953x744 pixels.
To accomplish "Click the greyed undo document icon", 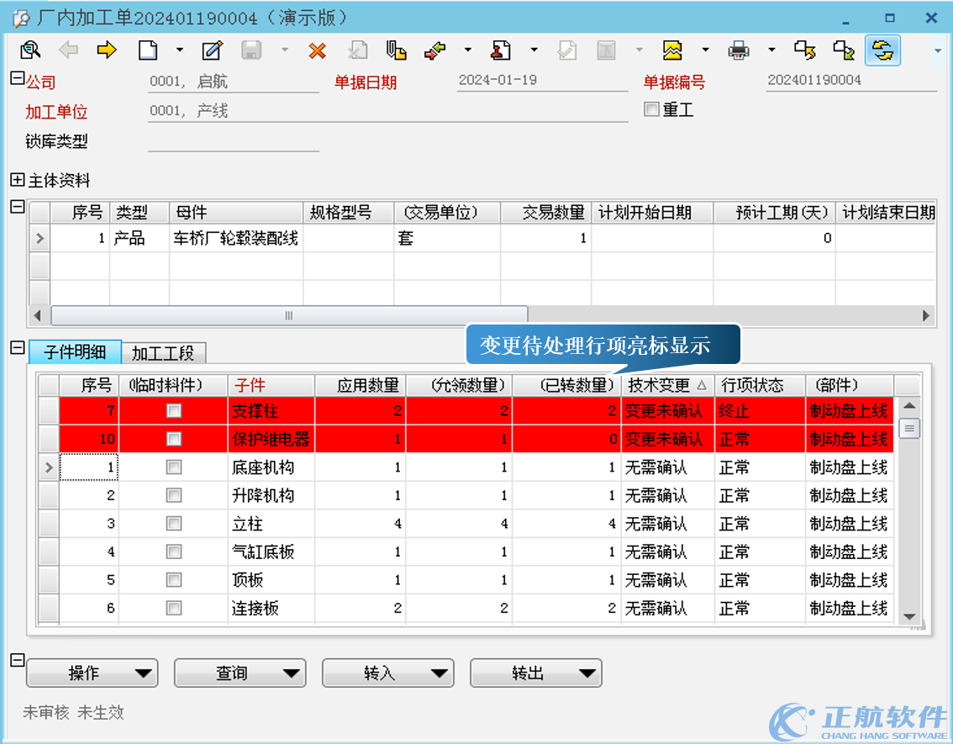I will tap(357, 50).
